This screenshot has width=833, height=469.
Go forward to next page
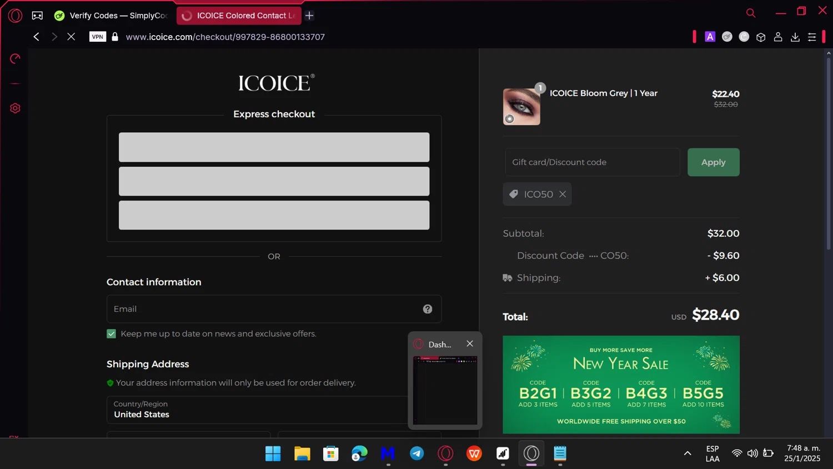(x=54, y=37)
